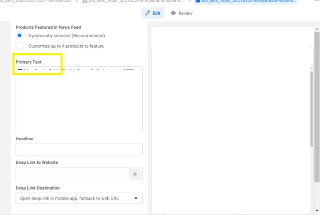Open the bio-feb-con campaign breadcrumb
The image size is (320, 215).
tap(35, 1)
